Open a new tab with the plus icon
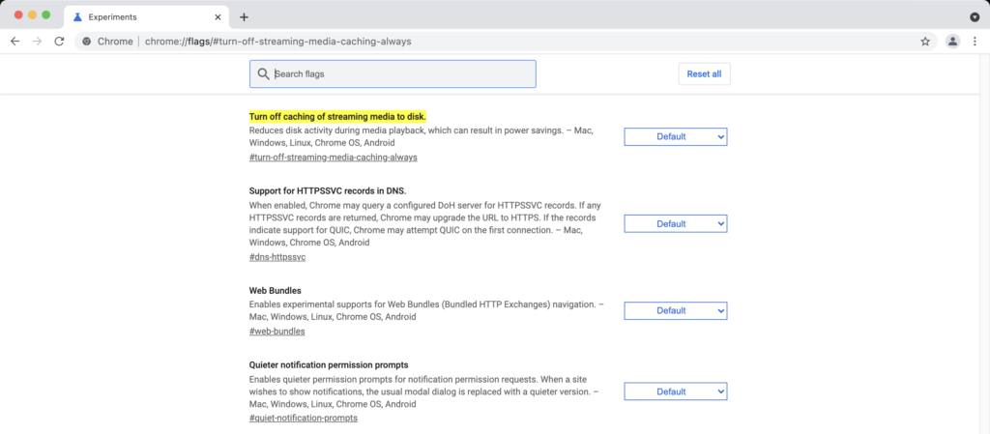This screenshot has width=990, height=434. 245,17
